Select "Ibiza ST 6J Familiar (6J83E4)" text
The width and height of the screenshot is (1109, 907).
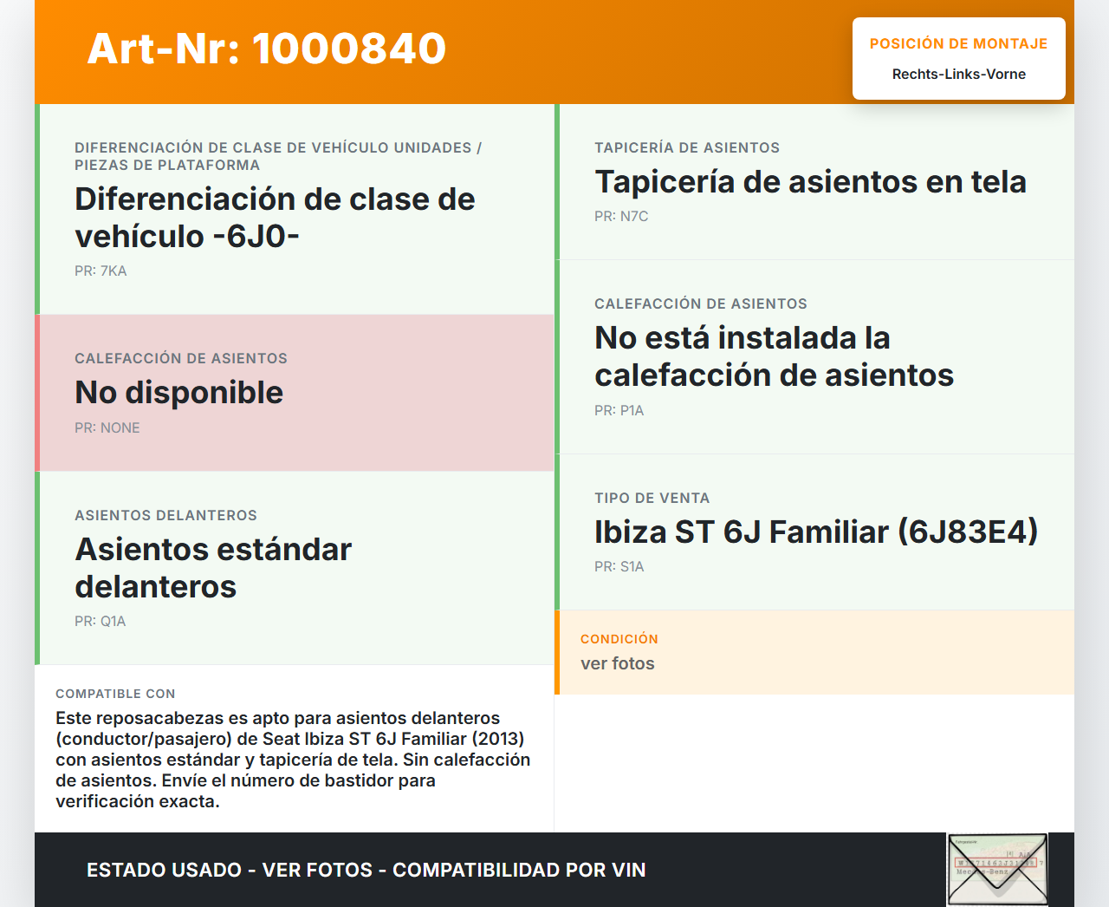point(816,532)
